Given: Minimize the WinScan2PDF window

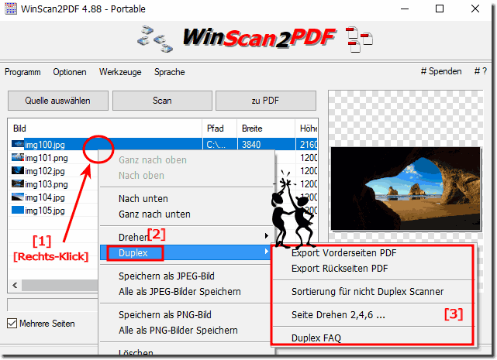Looking at the screenshot, I should point(405,9).
